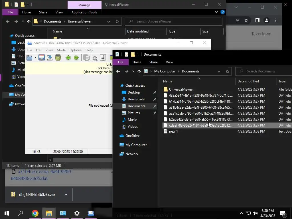
Task: Select new 1 text document
Action: click(x=173, y=131)
